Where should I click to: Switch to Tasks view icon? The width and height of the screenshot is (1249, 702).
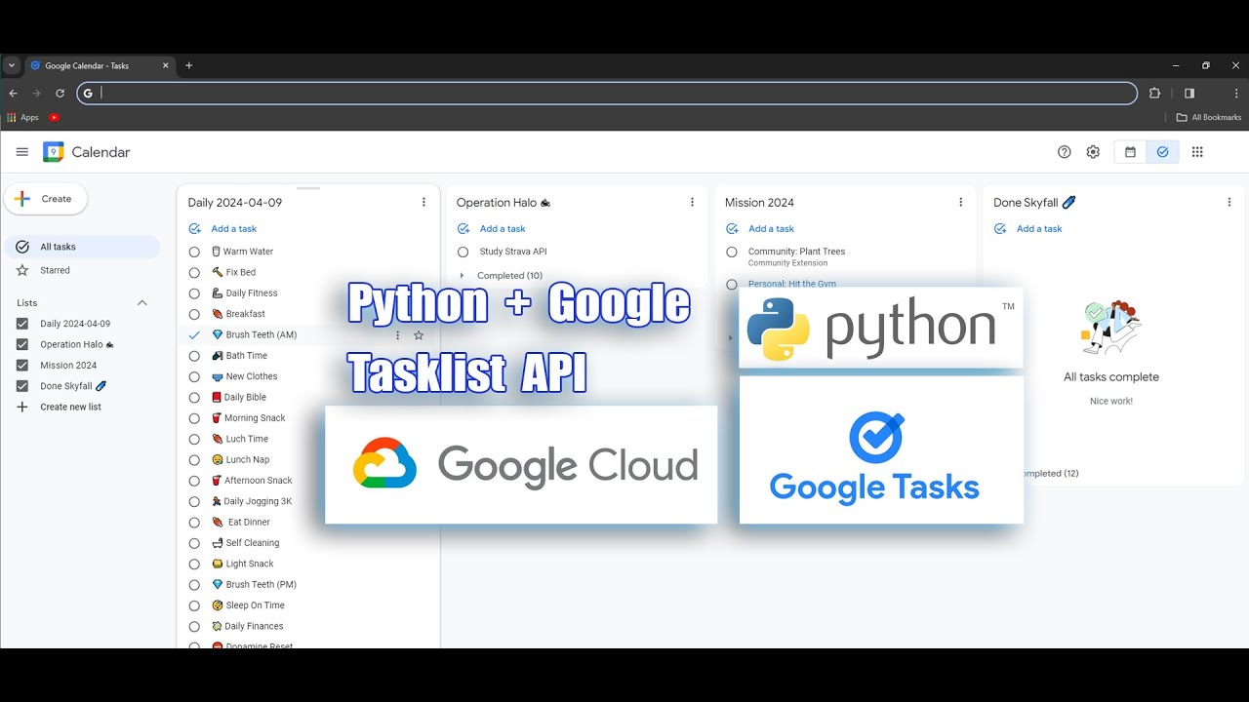(1162, 152)
